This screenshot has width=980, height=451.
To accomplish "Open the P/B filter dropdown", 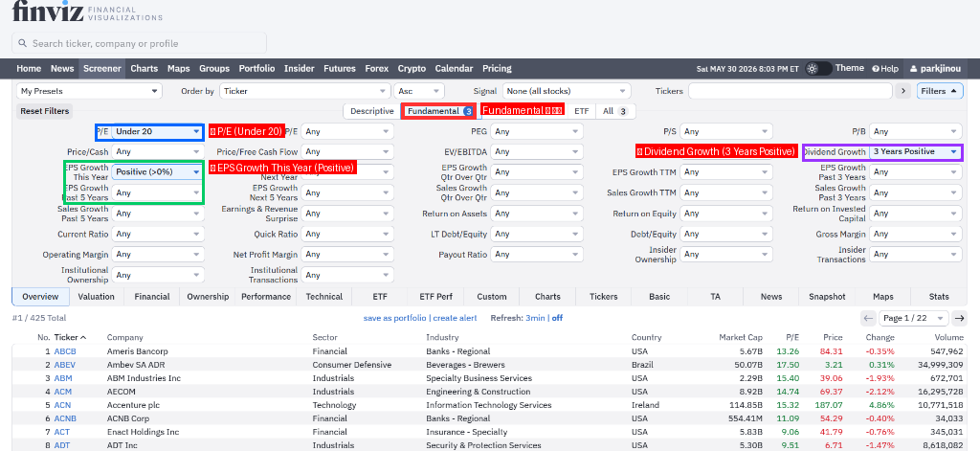I will click(915, 131).
